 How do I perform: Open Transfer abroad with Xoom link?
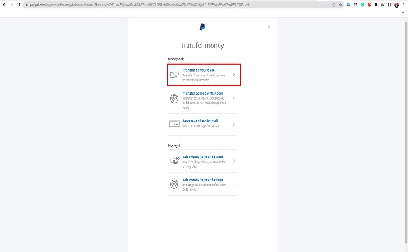pyautogui.click(x=203, y=93)
